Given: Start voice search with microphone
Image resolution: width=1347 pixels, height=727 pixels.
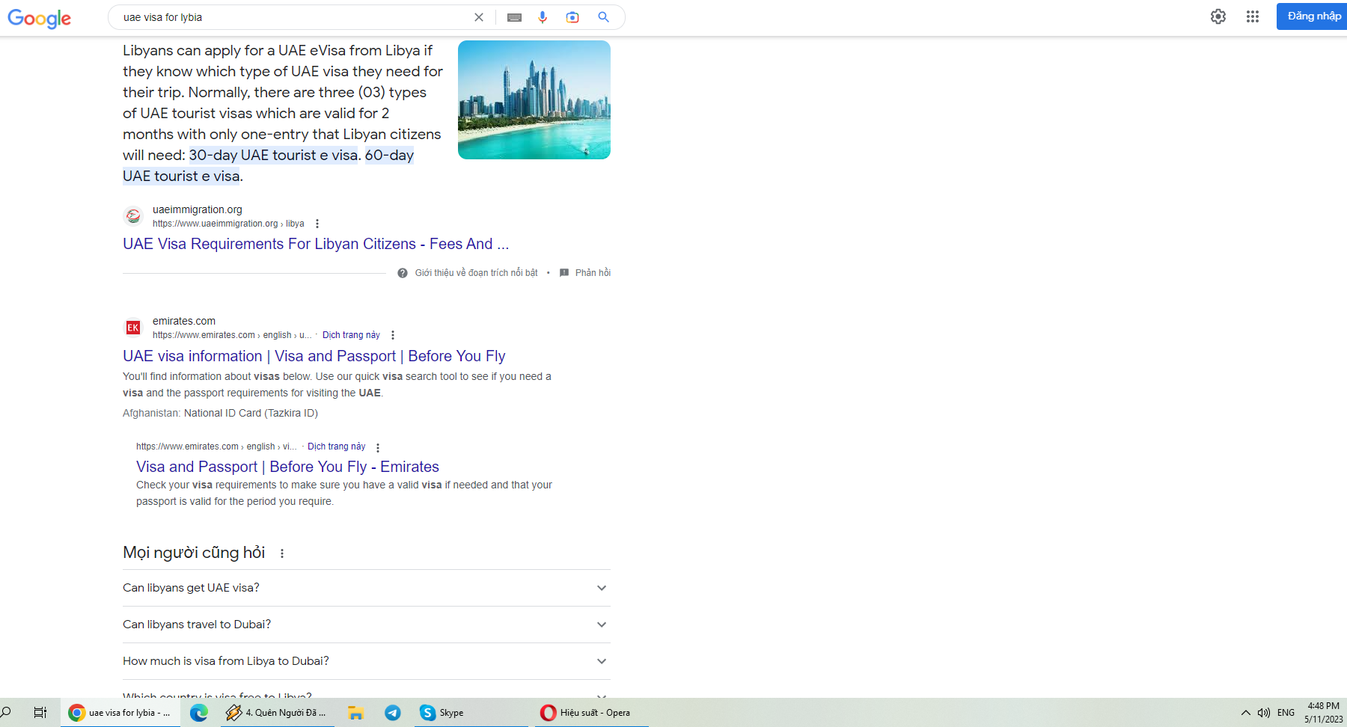Looking at the screenshot, I should (x=543, y=17).
